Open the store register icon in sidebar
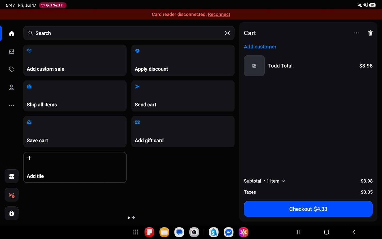382x239 pixels. (12, 176)
